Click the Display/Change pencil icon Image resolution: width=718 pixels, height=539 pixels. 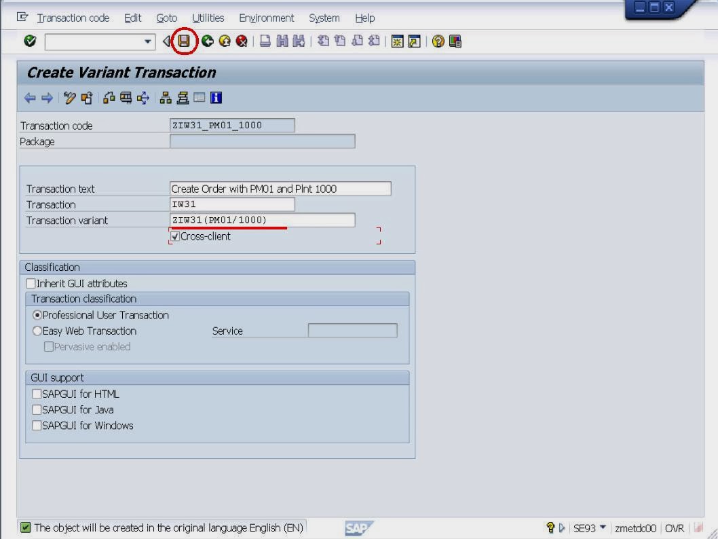click(x=70, y=98)
